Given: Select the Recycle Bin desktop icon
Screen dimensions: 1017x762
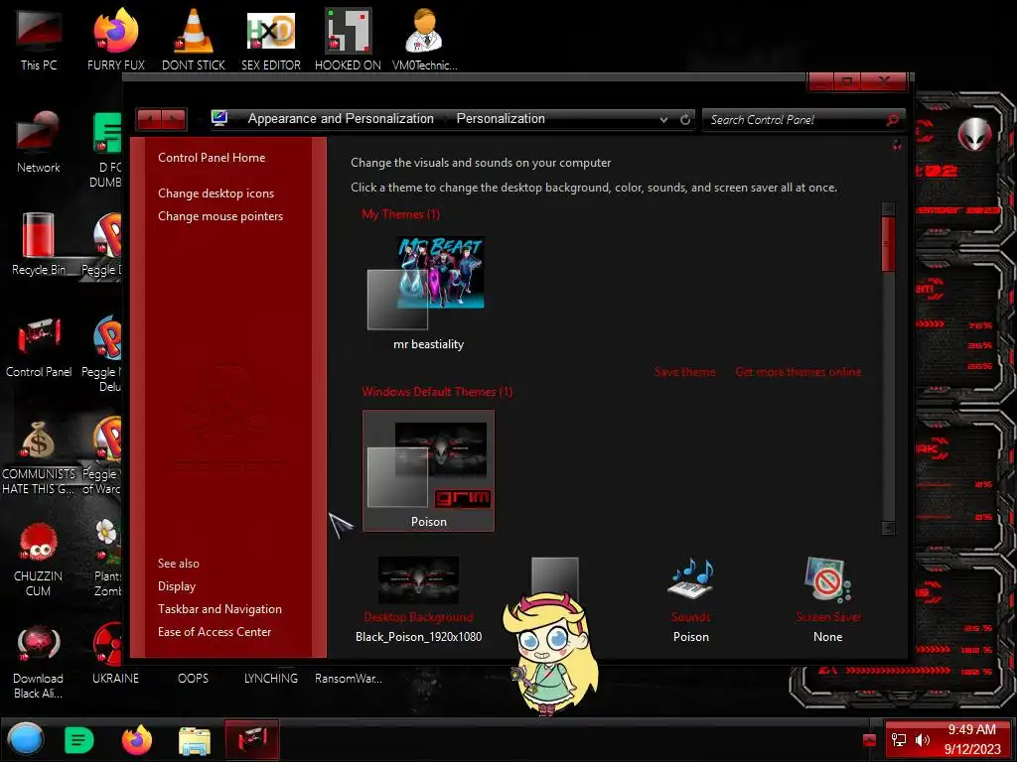Looking at the screenshot, I should point(39,244).
